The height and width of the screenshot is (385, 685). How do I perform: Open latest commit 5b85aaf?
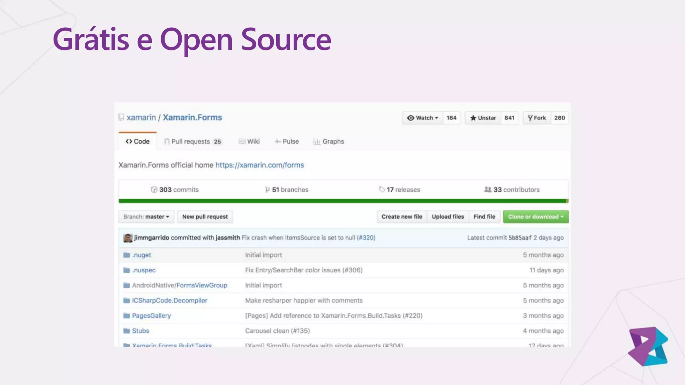click(x=520, y=238)
